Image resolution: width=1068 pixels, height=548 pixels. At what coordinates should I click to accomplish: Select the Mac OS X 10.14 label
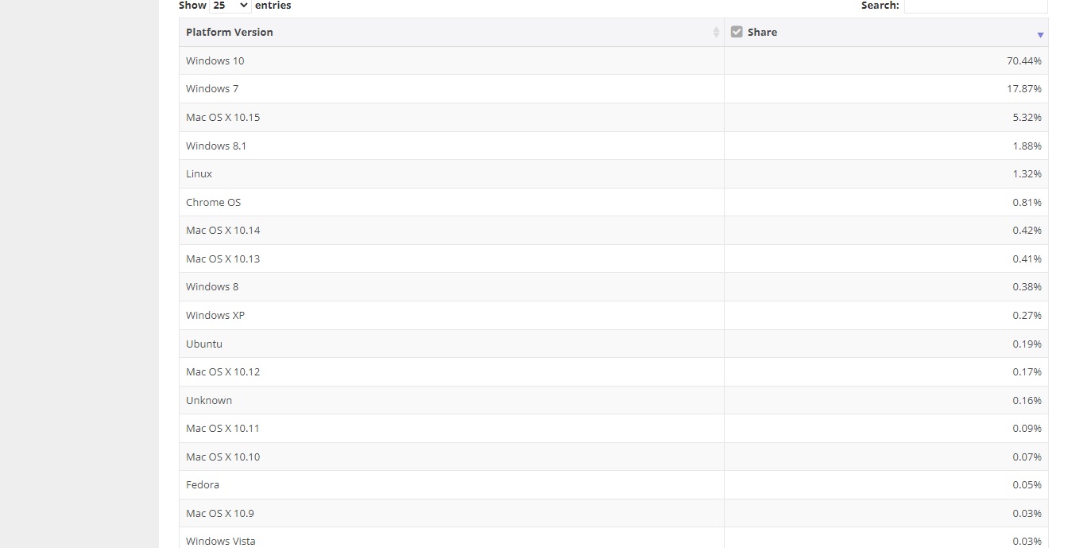(223, 230)
